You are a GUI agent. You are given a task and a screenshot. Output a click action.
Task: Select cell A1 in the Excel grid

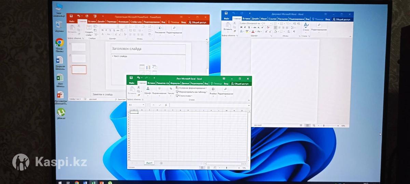[x=134, y=112]
